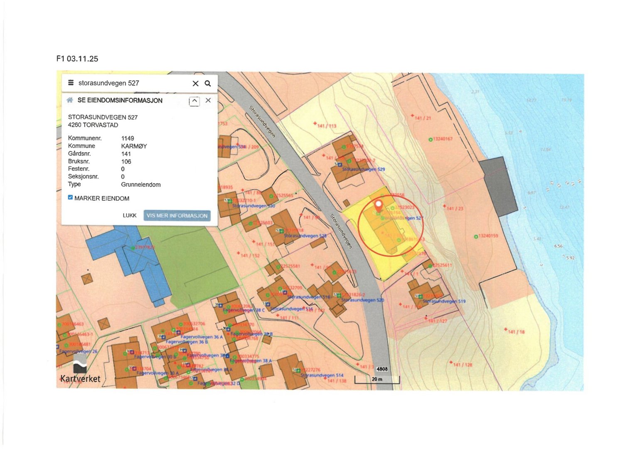Select green building marker 13240159
The image size is (635, 449).
(x=476, y=237)
